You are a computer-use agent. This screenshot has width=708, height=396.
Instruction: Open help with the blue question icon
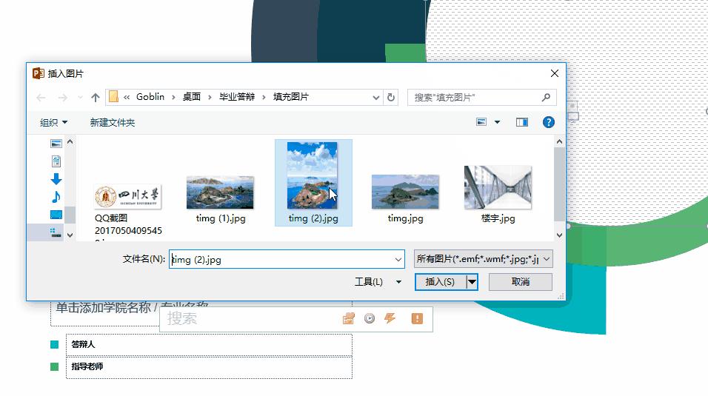[x=549, y=122]
